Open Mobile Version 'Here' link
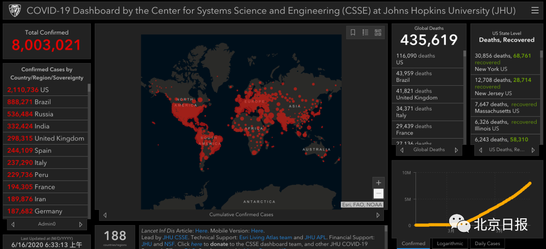Screen dimensions: 546x249 [x=257, y=231]
